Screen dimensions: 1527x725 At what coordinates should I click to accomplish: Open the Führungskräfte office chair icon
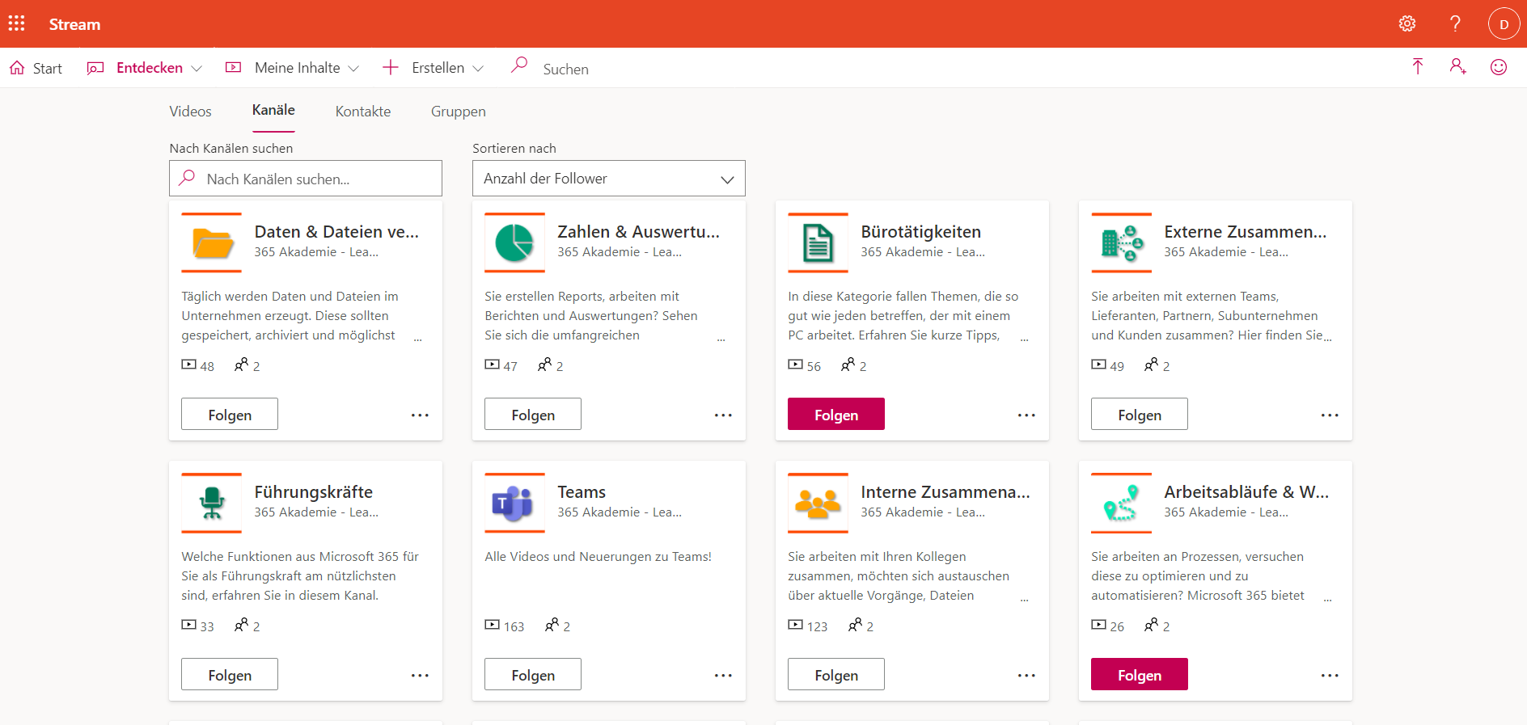click(212, 503)
